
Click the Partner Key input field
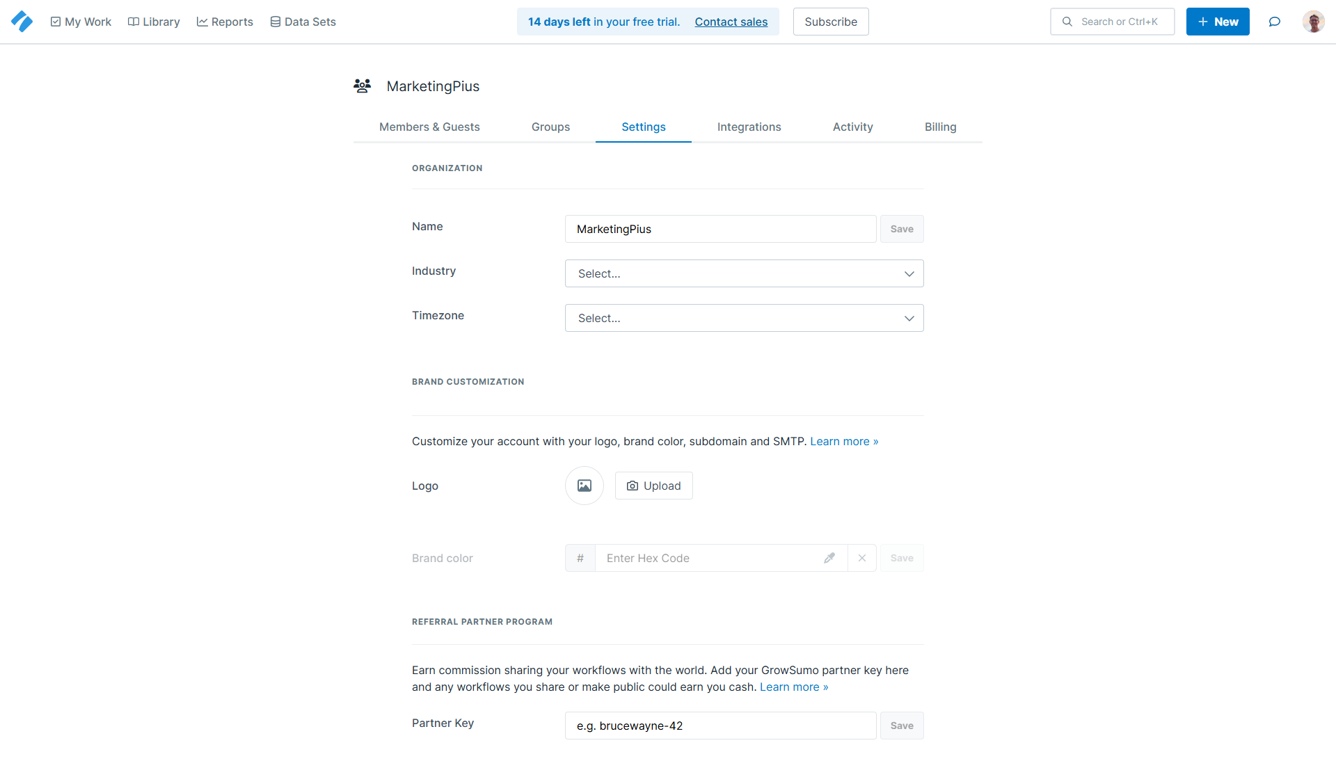(720, 726)
